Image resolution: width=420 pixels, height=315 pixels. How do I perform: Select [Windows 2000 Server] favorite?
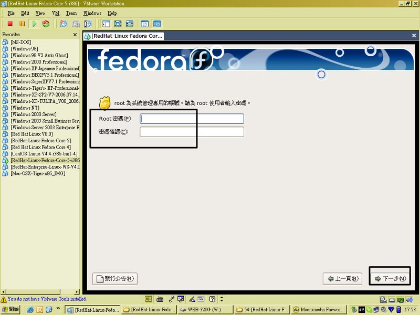coord(34,114)
